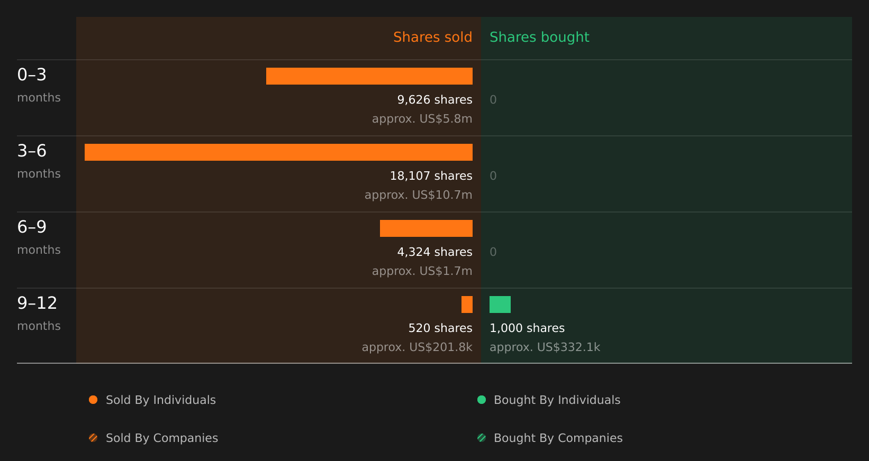This screenshot has width=869, height=461.
Task: Click the Shares bought column header
Action: pyautogui.click(x=539, y=37)
